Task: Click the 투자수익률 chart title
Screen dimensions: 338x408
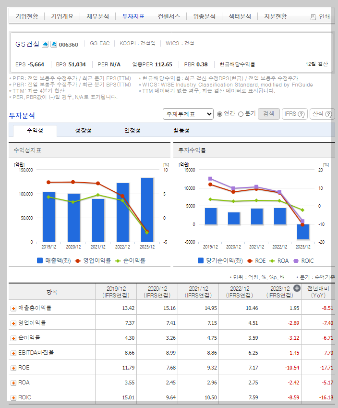Action: click(x=192, y=150)
